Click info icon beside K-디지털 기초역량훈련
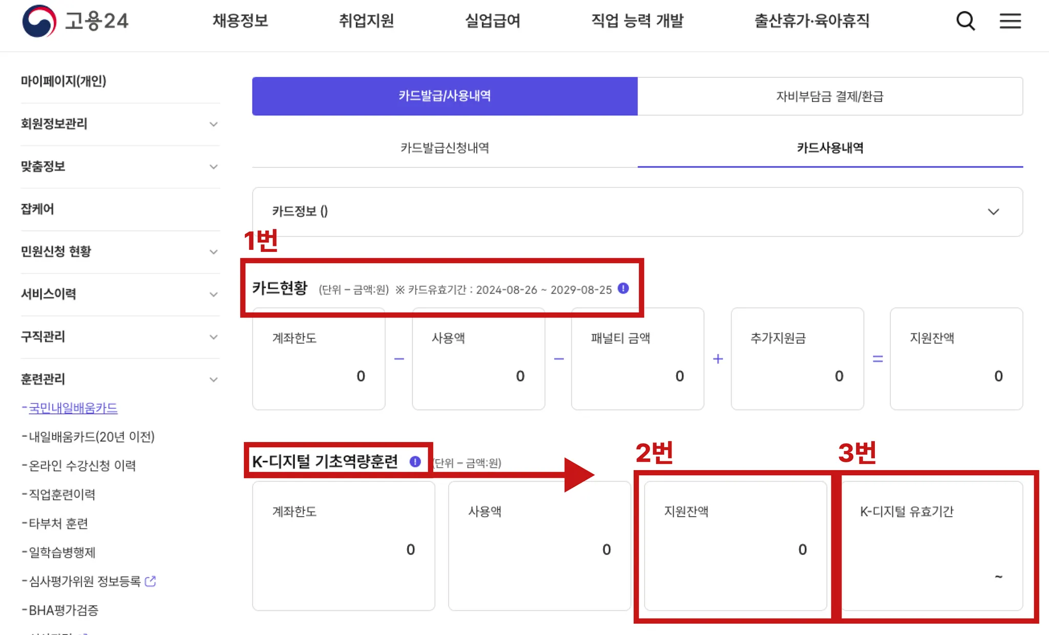 click(415, 461)
